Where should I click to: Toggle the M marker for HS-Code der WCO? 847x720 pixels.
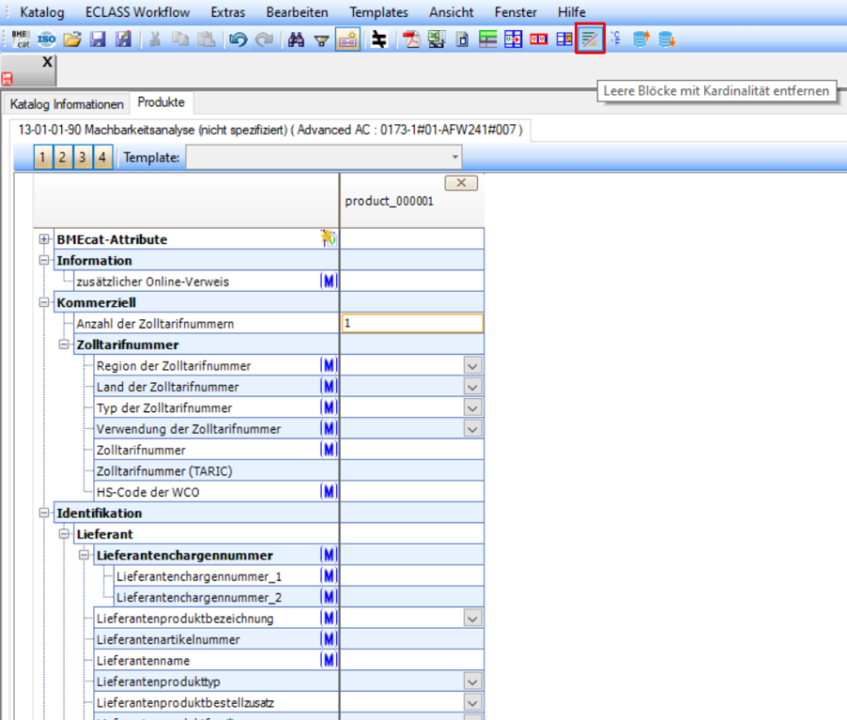328,491
